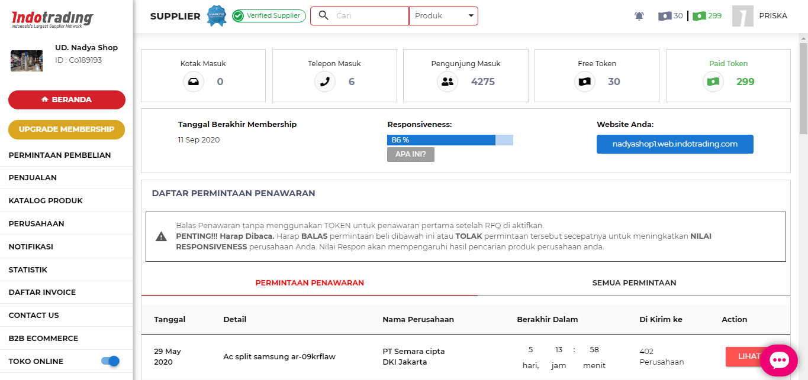Screen dimensions: 808x380
Task: Click the green Paid Token icon
Action: 713,82
